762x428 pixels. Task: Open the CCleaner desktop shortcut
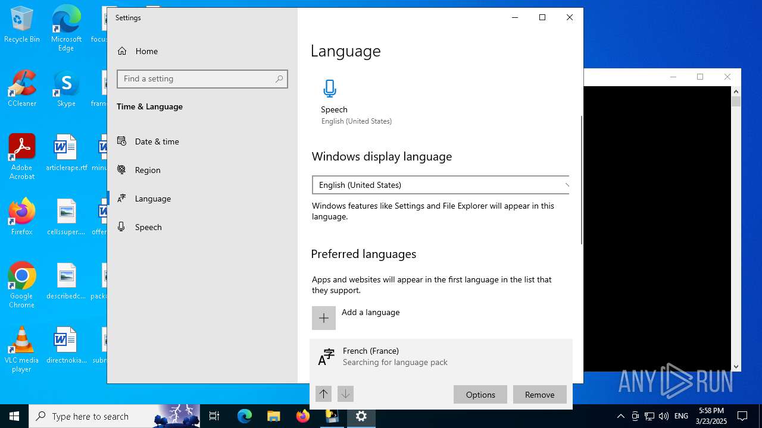[x=21, y=89]
